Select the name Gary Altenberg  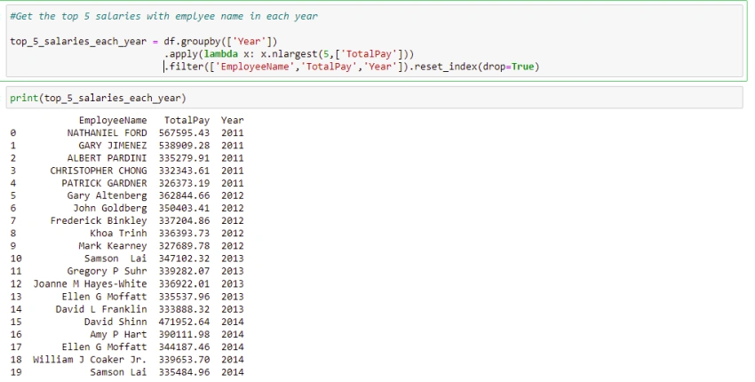click(107, 195)
